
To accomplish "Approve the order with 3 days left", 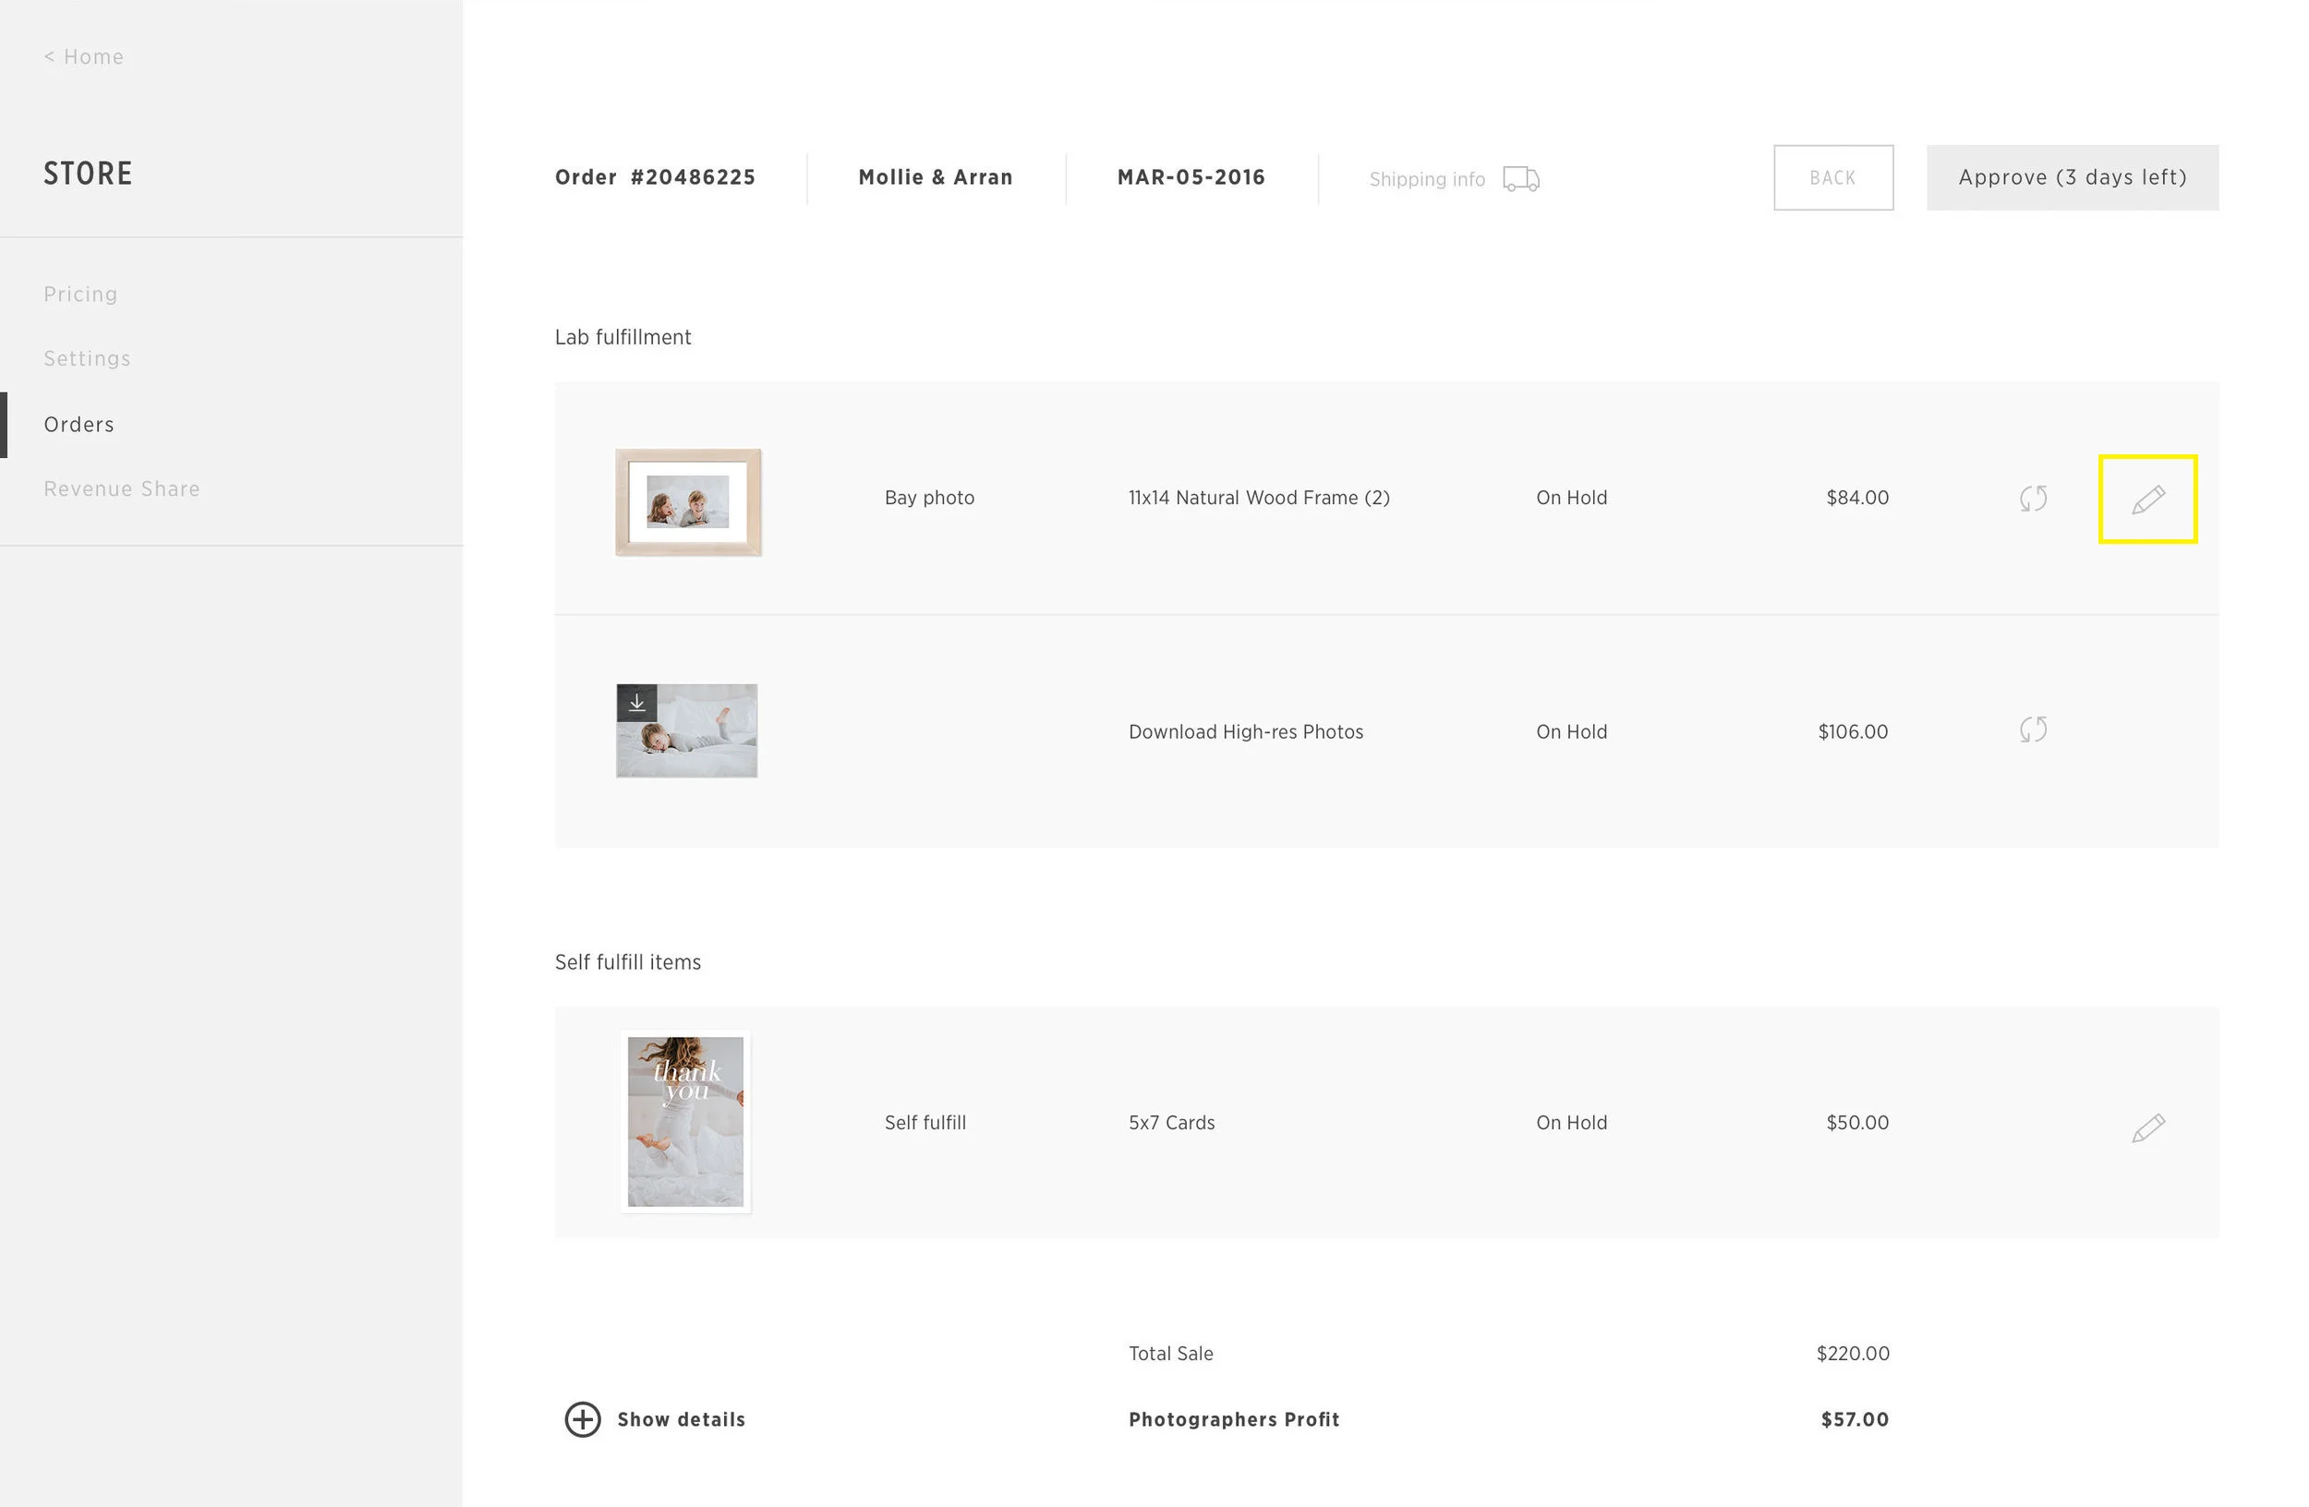I will [x=2073, y=177].
